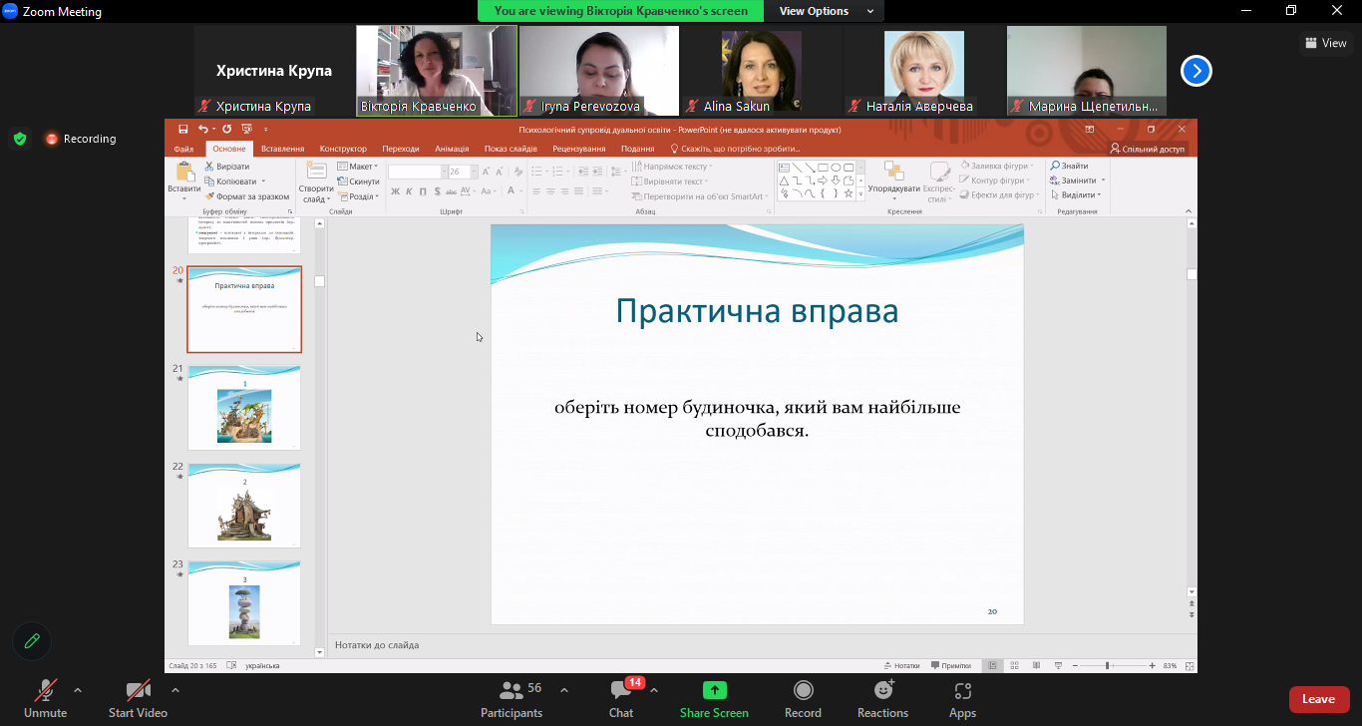Click the green encryption shield icon

[20, 139]
